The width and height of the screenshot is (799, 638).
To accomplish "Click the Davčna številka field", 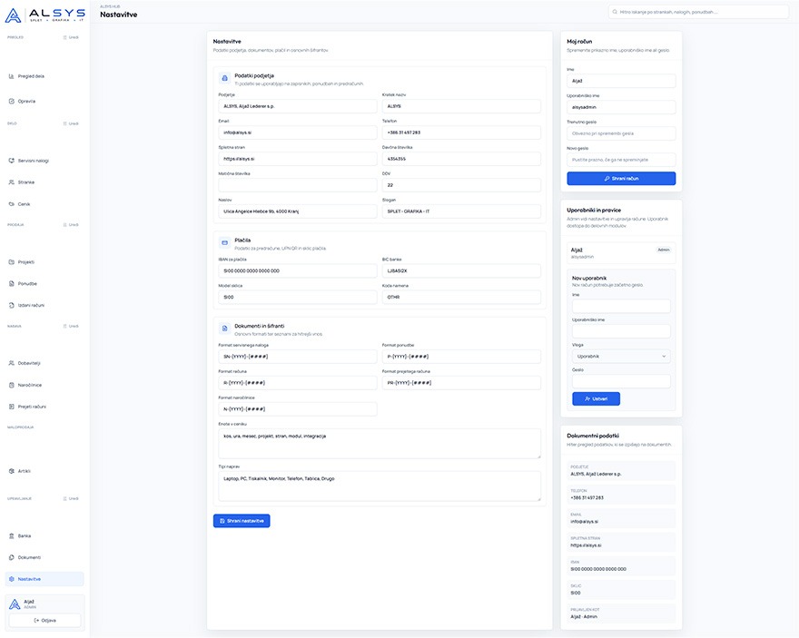I will tap(461, 159).
